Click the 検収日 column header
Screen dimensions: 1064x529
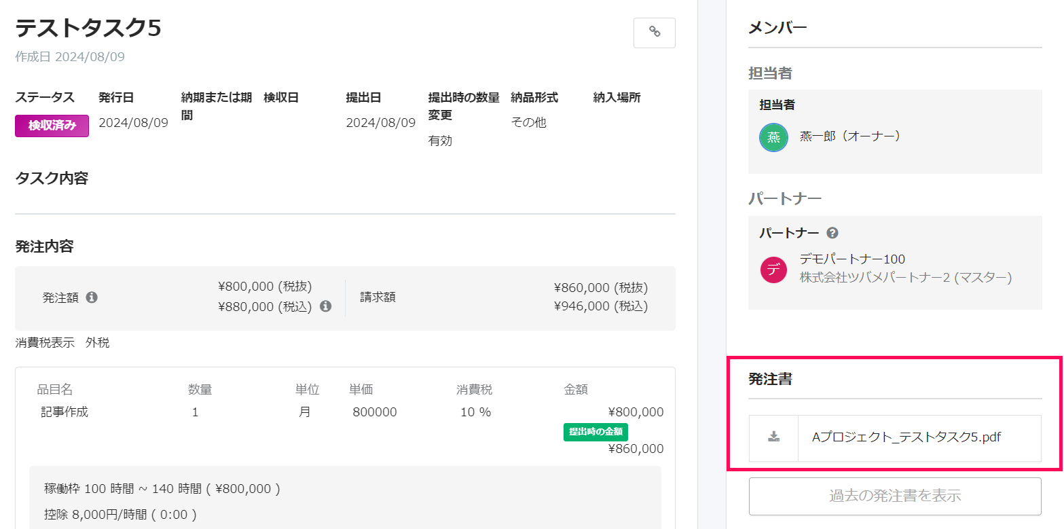281,98
